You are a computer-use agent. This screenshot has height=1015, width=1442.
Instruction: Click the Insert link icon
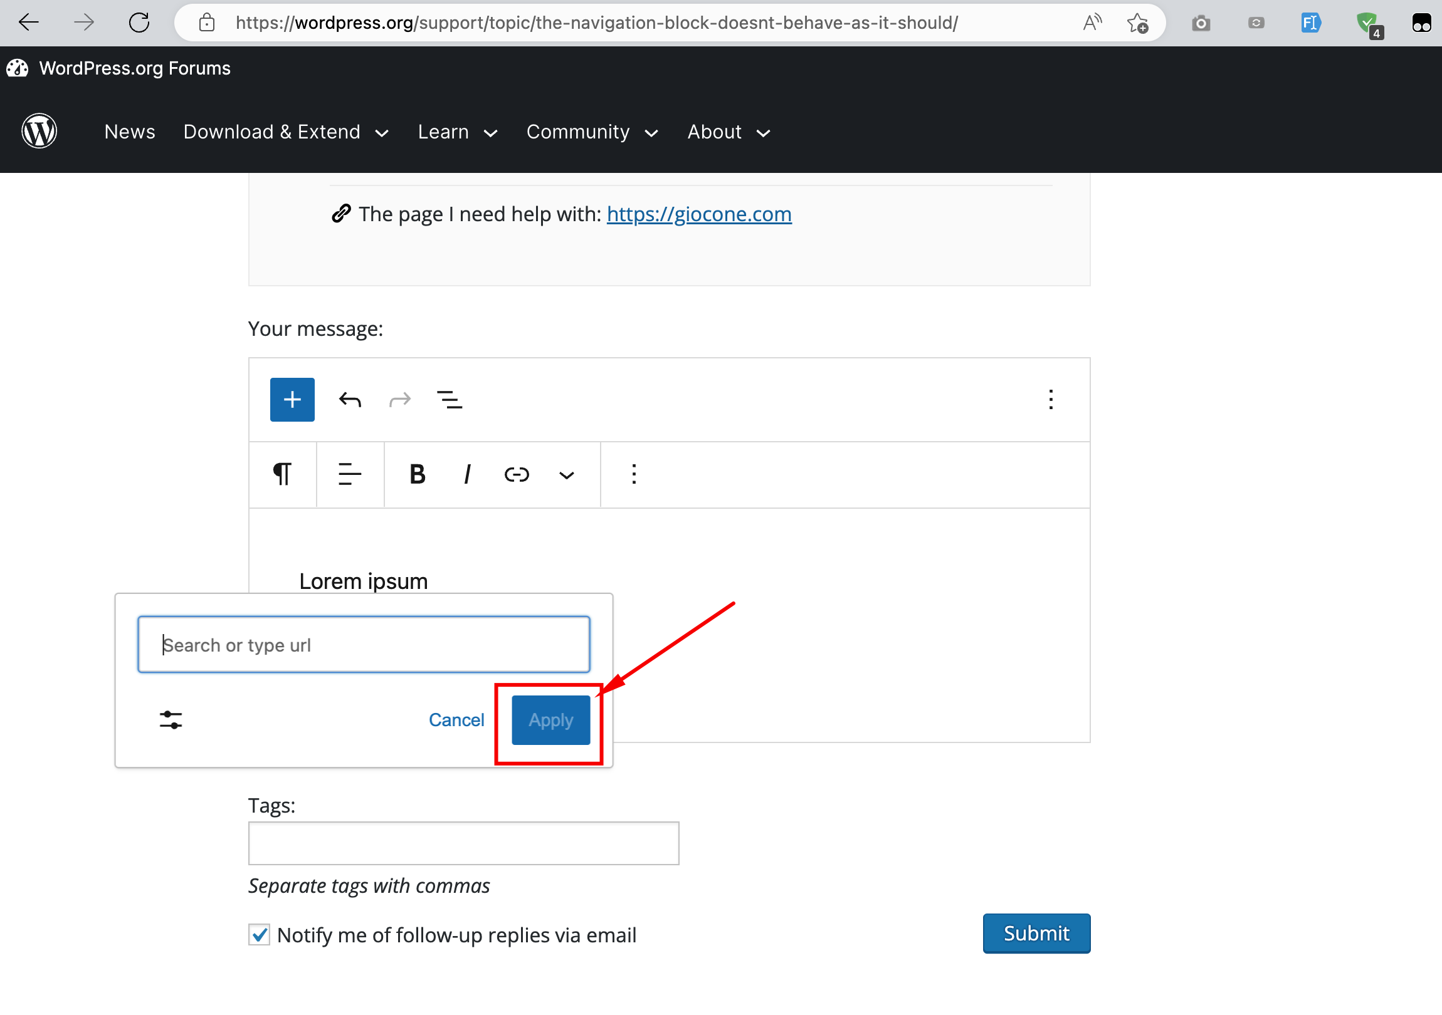(x=514, y=474)
